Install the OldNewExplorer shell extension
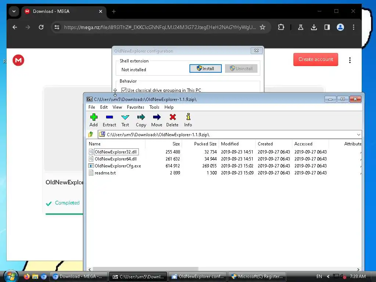 [x=206, y=69]
